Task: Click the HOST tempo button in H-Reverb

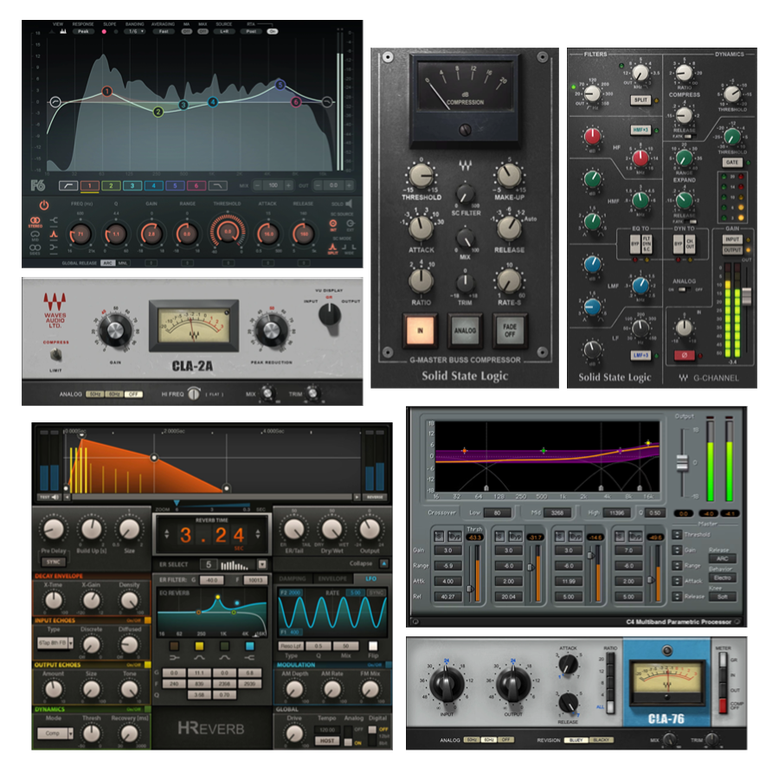Action: click(327, 741)
